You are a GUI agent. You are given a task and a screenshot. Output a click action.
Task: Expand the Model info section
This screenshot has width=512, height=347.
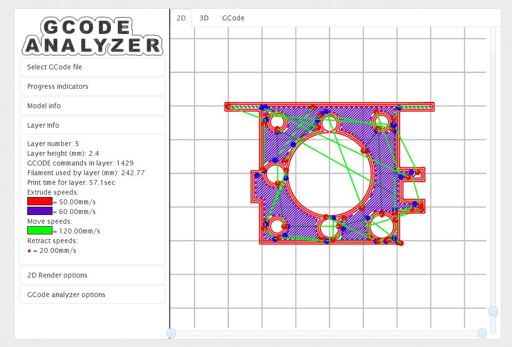92,106
